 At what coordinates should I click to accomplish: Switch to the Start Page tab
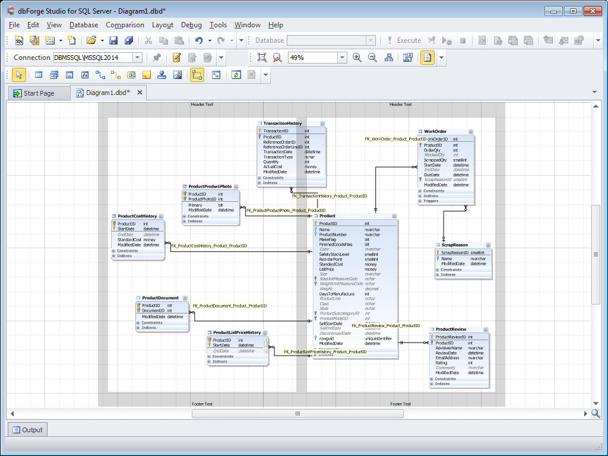pos(39,93)
